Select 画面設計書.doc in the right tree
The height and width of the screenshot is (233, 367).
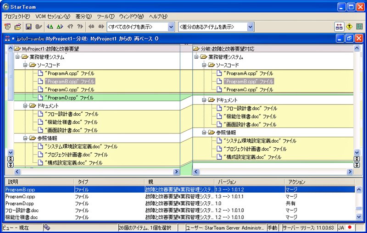pos(250,124)
